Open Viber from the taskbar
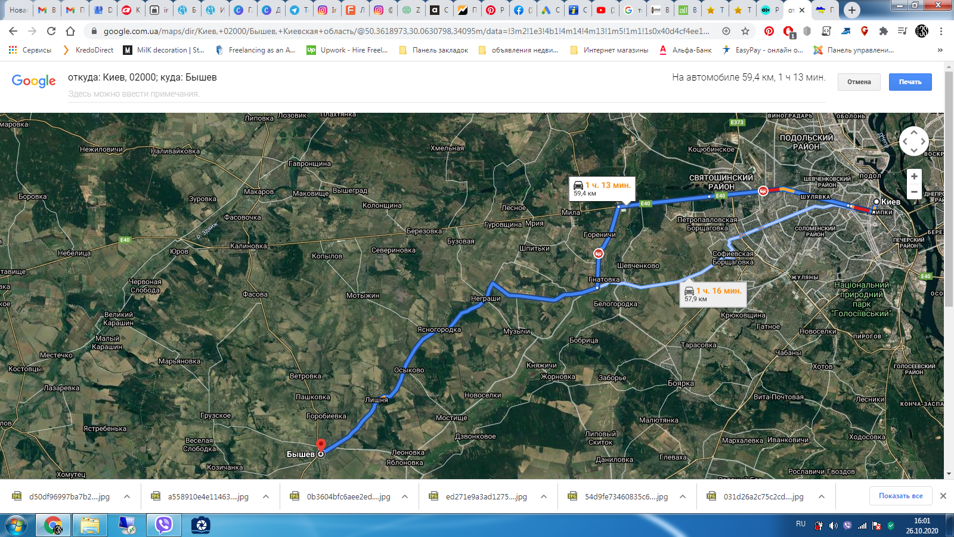The height and width of the screenshot is (537, 954). coord(163,525)
